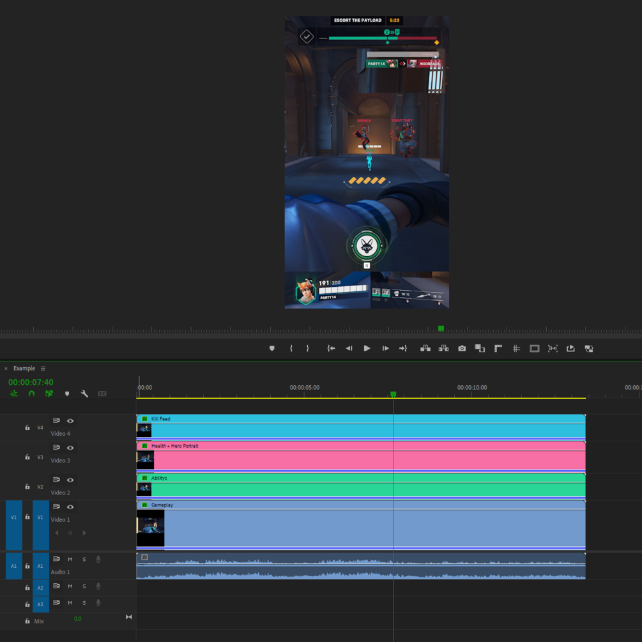Lock the V2 track
The image size is (642, 642).
point(27,486)
